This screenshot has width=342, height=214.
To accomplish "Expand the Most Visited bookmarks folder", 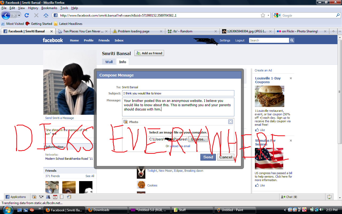I will click(x=13, y=24).
